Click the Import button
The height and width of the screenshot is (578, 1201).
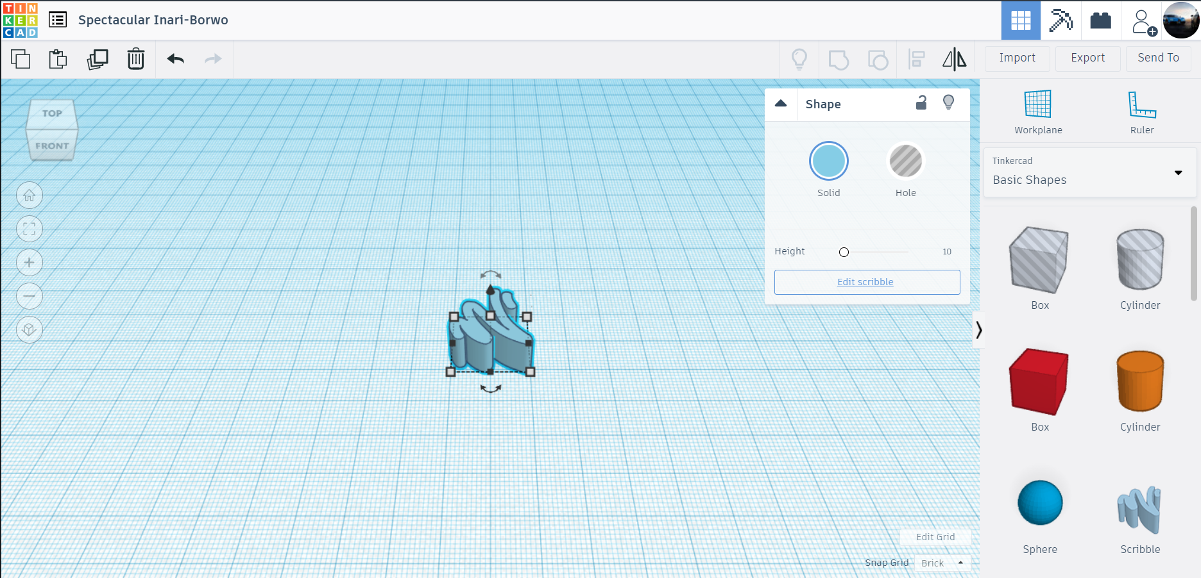(1017, 58)
